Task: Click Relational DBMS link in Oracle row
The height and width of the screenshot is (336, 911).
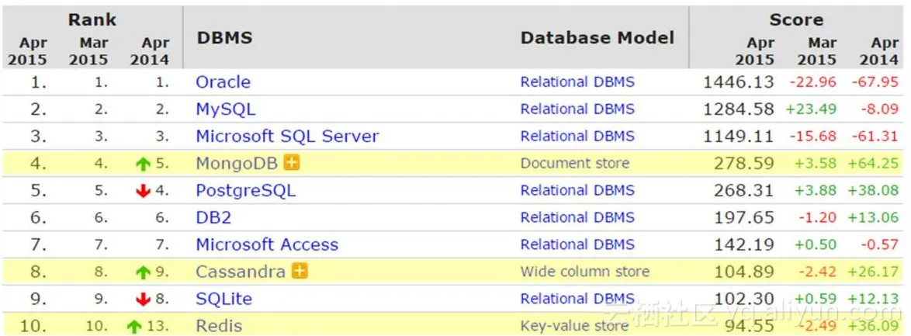Action: click(x=577, y=82)
